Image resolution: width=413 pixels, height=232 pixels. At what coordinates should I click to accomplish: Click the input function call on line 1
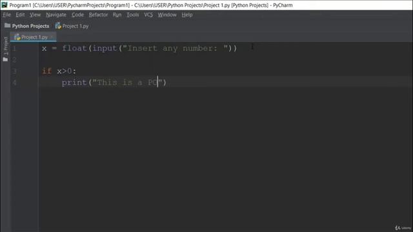pos(105,48)
